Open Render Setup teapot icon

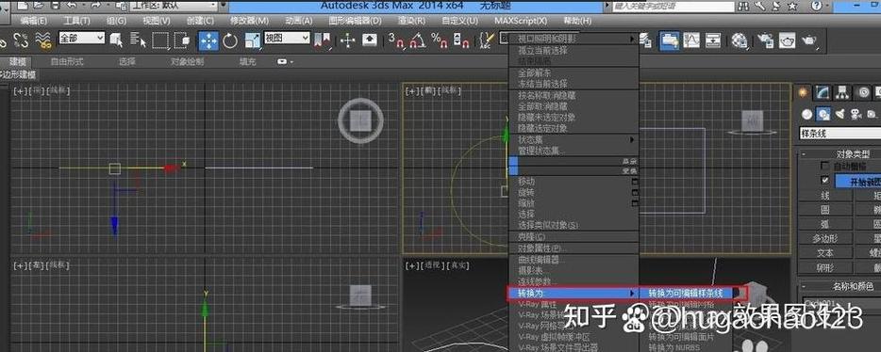pos(765,40)
